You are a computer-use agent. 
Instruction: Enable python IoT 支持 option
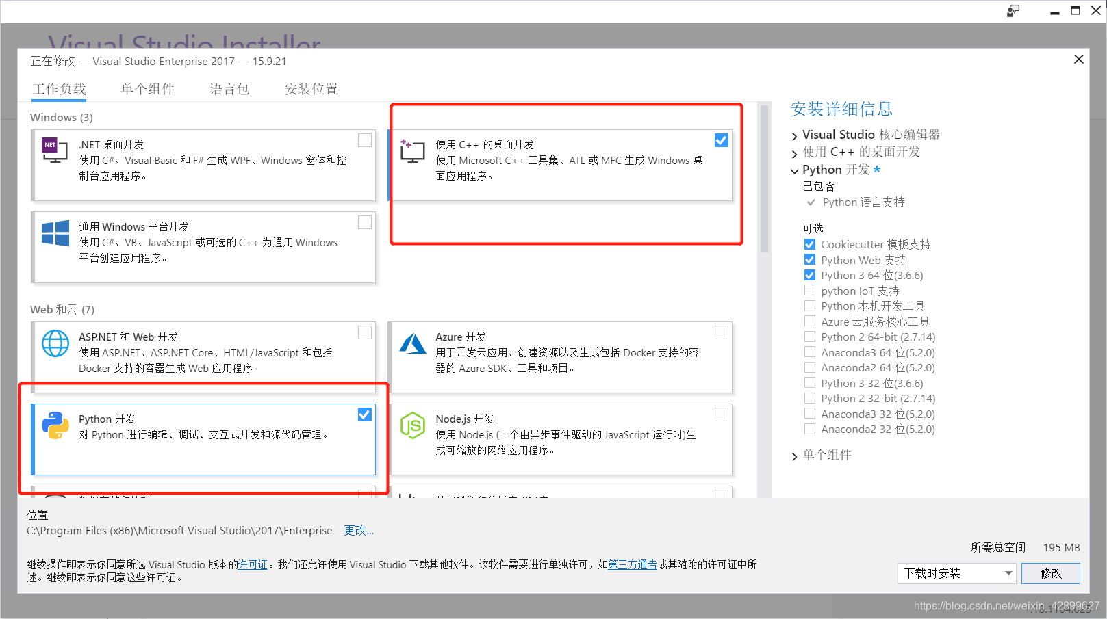coord(810,291)
